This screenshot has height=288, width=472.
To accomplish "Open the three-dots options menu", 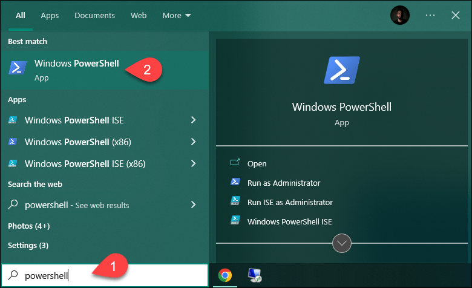I will pyautogui.click(x=430, y=15).
